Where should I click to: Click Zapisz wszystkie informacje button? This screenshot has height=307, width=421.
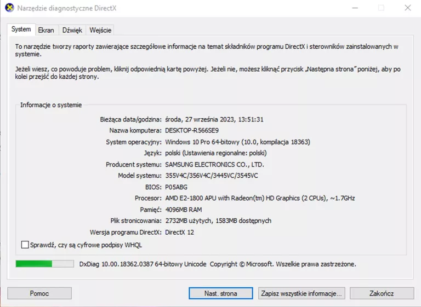tap(301, 293)
